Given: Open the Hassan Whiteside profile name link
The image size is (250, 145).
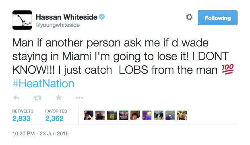Looking at the screenshot, I should [66, 17].
